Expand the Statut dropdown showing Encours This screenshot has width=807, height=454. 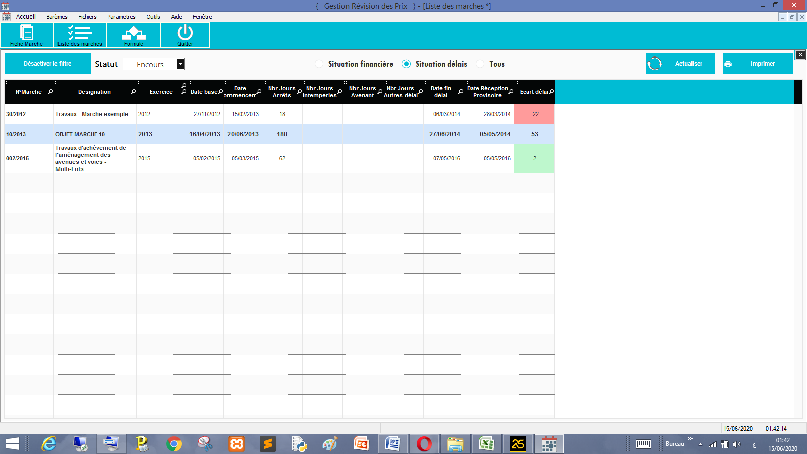tap(180, 64)
